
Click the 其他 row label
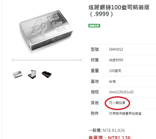[95, 103]
